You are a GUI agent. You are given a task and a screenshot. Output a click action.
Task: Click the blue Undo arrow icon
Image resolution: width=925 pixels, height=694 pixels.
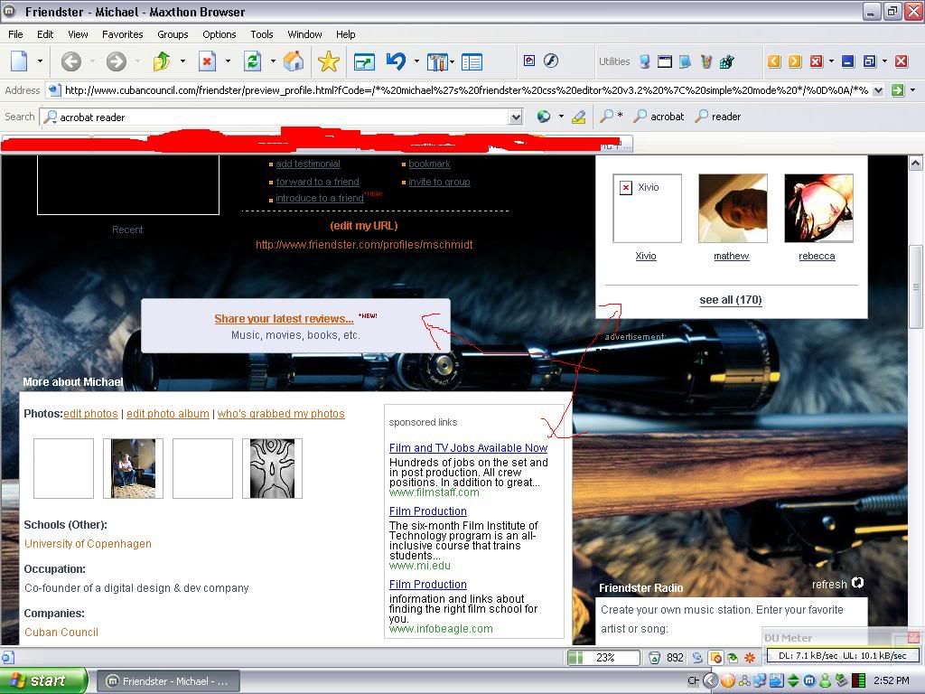click(x=397, y=61)
